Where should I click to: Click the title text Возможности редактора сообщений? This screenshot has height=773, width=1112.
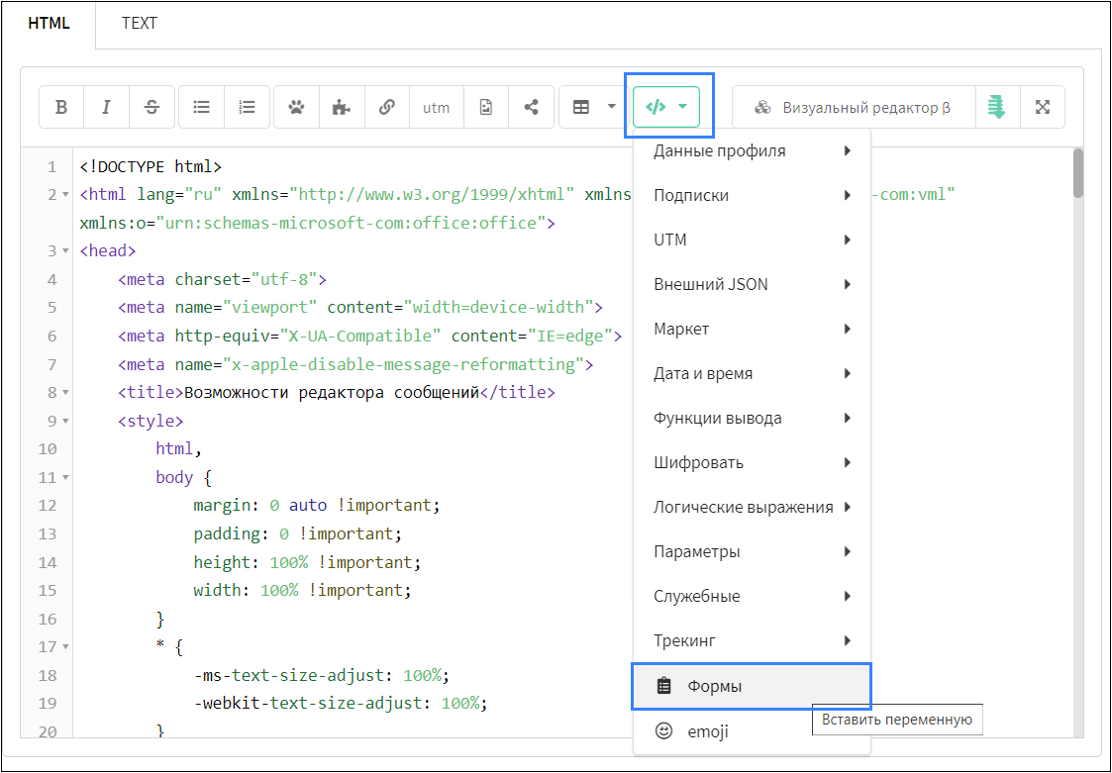(332, 392)
